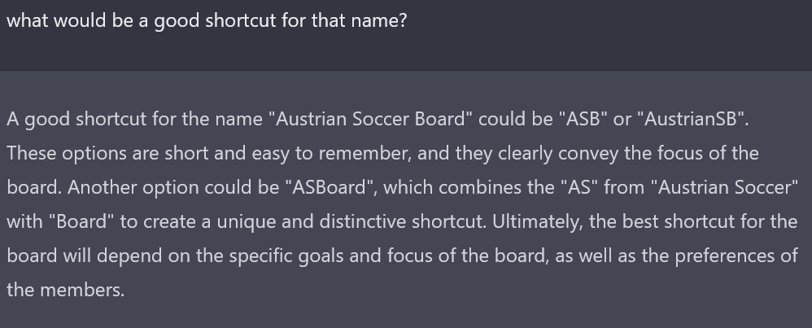Click the user question about a good shortcut

[207, 21]
